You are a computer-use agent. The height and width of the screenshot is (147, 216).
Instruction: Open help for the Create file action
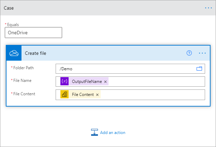click(189, 53)
